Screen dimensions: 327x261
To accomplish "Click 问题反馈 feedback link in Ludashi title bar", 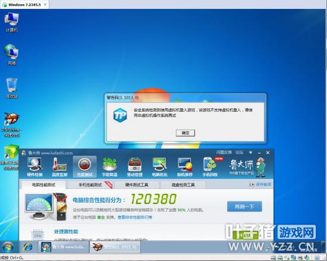I will click(x=224, y=152).
